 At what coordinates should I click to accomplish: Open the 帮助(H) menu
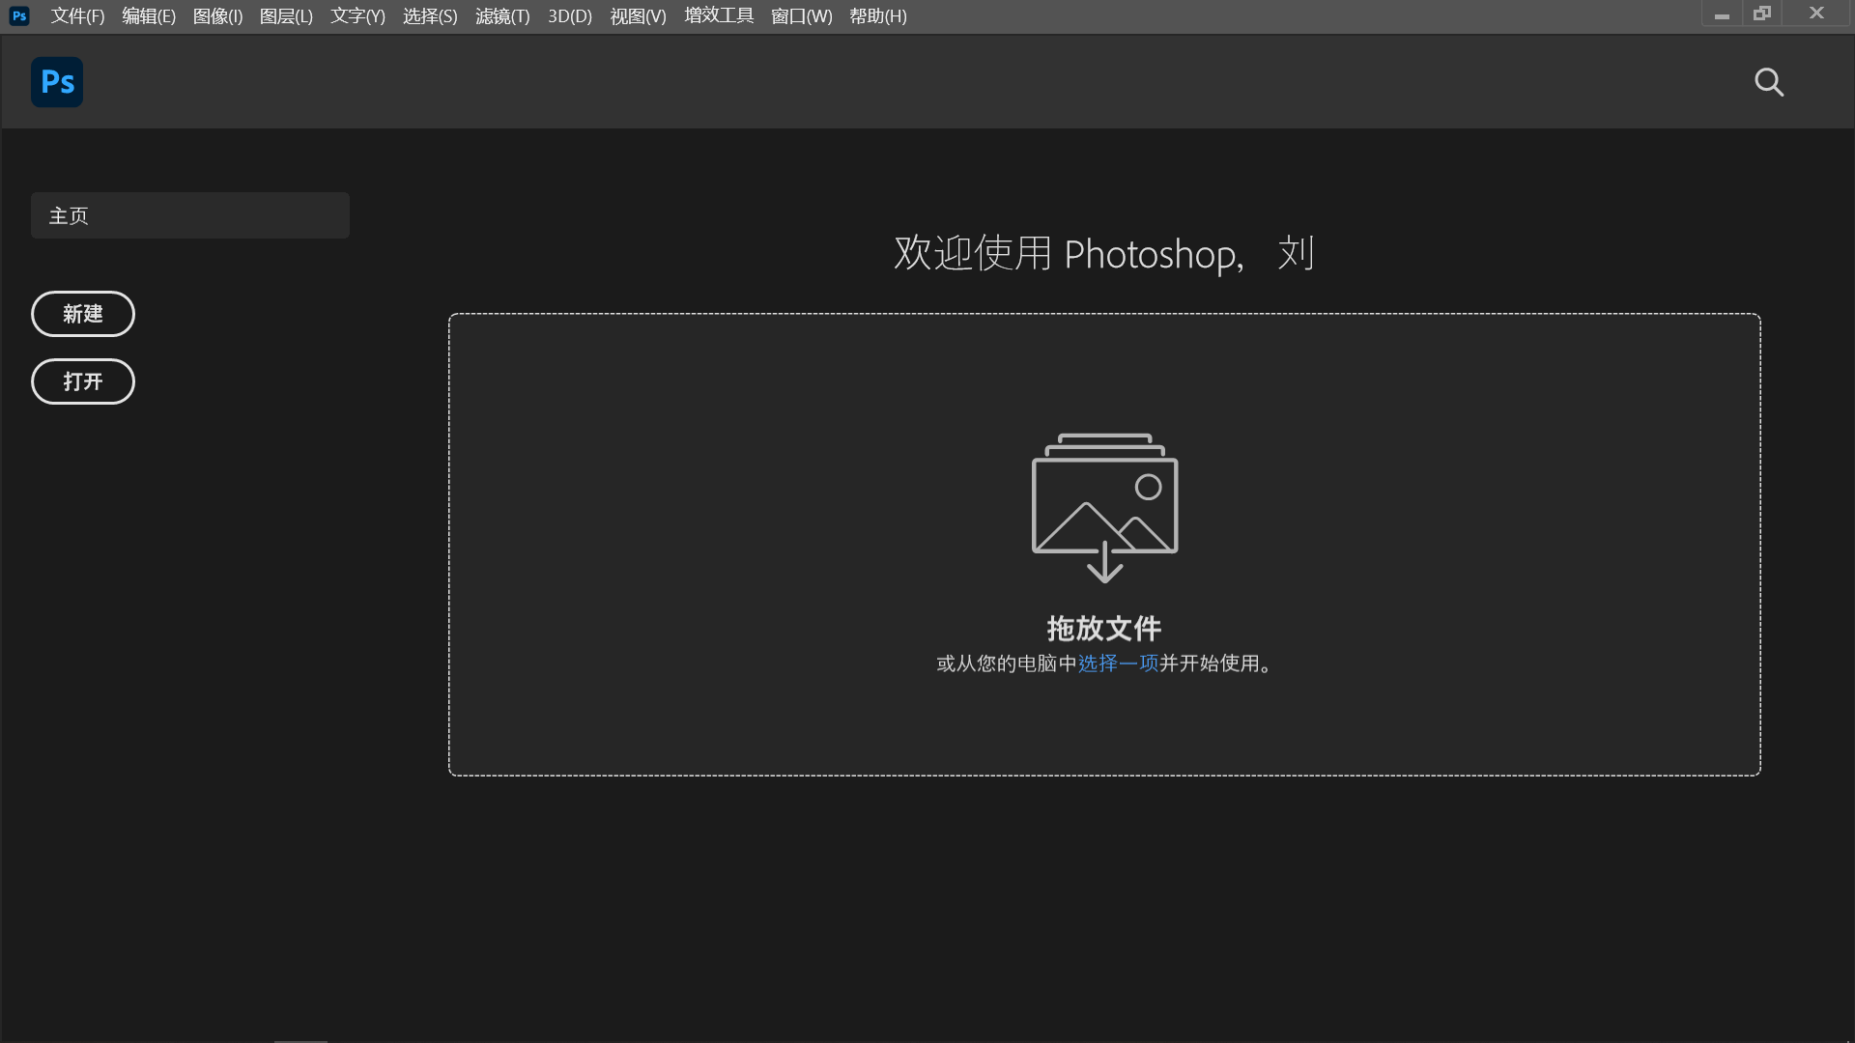point(876,15)
